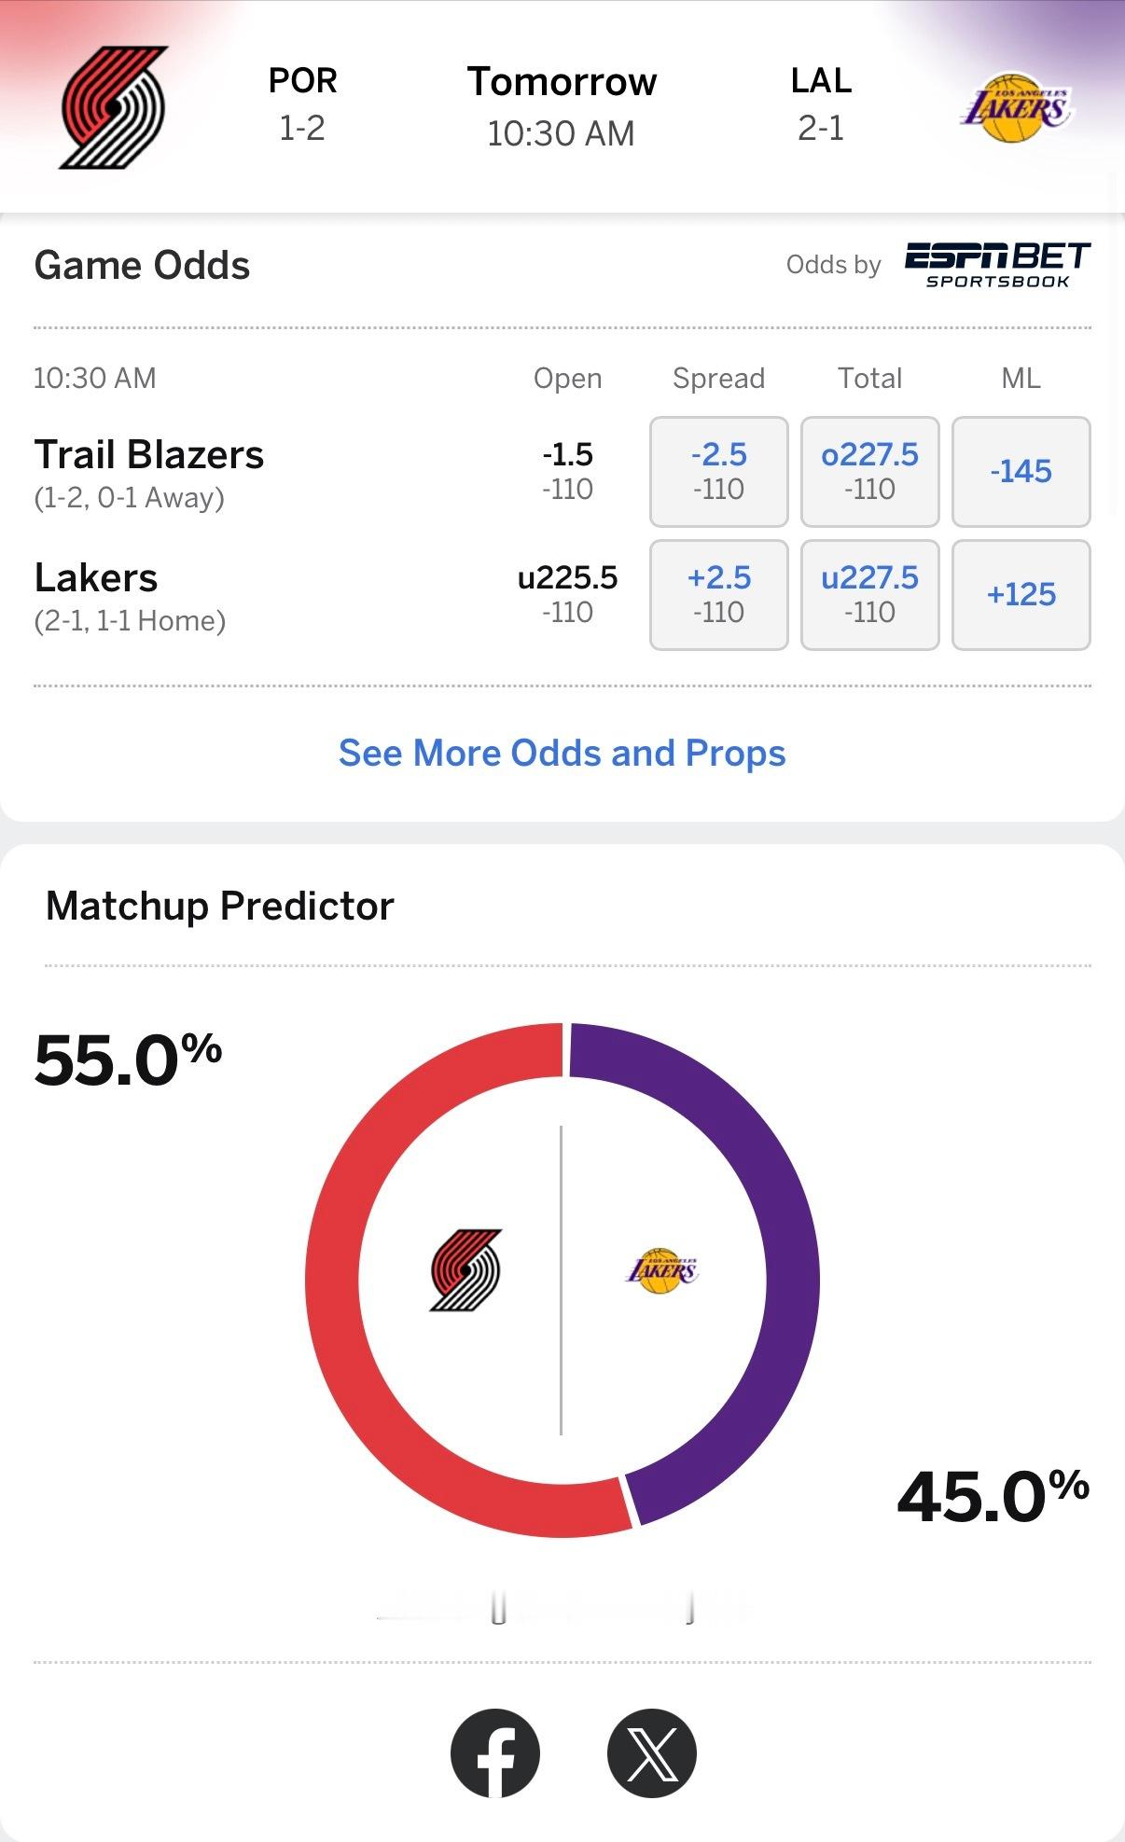Screen dimensions: 1125x1842
Task: Click the Lakers logo in header
Action: tap(1015, 107)
